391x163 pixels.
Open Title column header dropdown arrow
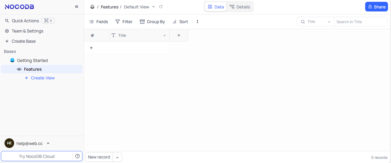[x=165, y=35]
